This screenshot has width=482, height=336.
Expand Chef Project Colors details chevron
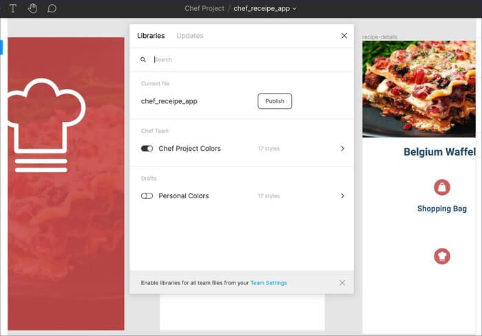click(x=342, y=149)
